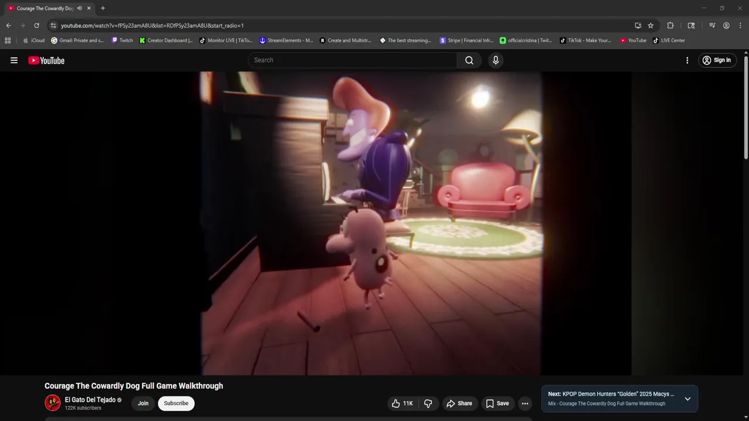The image size is (749, 421).
Task: Expand the Next mix playlist chevron
Action: [688, 399]
